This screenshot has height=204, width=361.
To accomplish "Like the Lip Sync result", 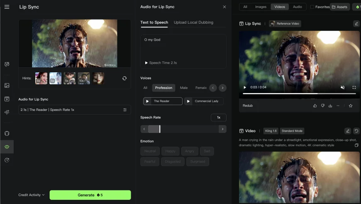I will click(315, 106).
